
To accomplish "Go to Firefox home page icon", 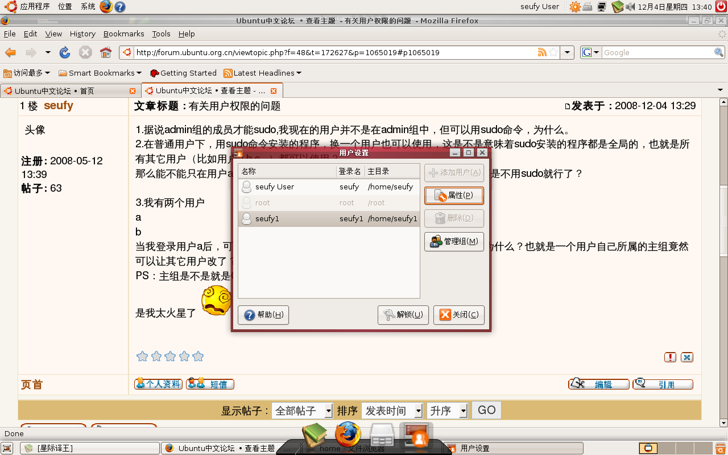I will click(x=106, y=53).
